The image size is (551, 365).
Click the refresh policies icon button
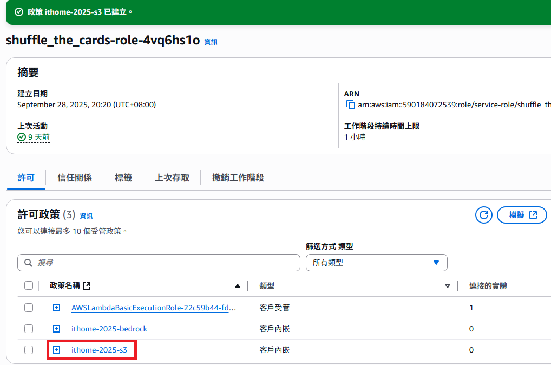484,215
